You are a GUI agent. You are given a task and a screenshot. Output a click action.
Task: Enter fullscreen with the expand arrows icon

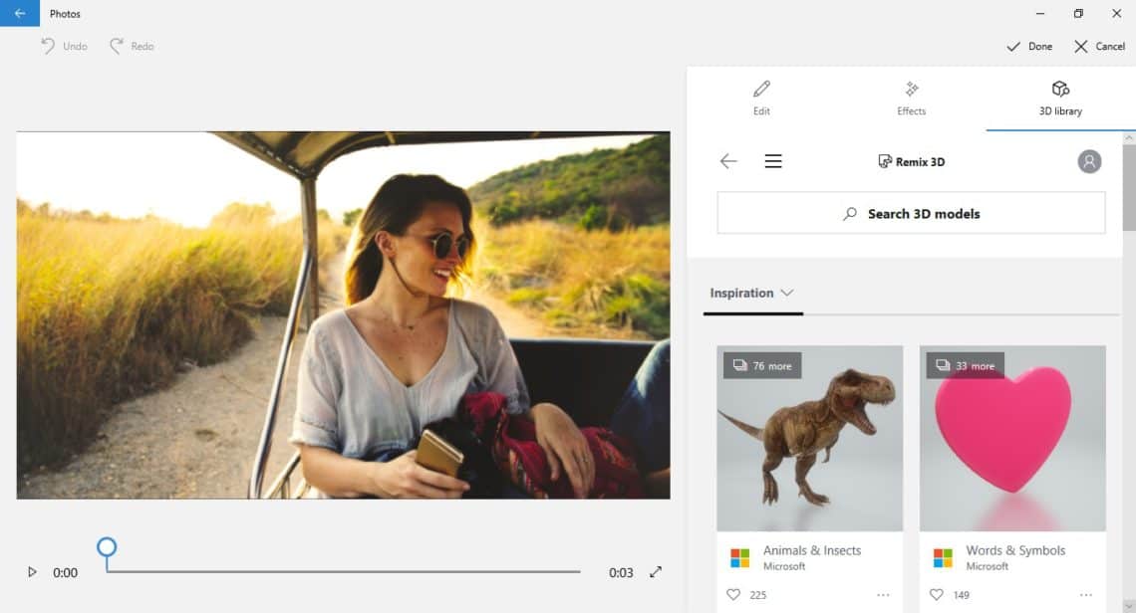click(656, 572)
